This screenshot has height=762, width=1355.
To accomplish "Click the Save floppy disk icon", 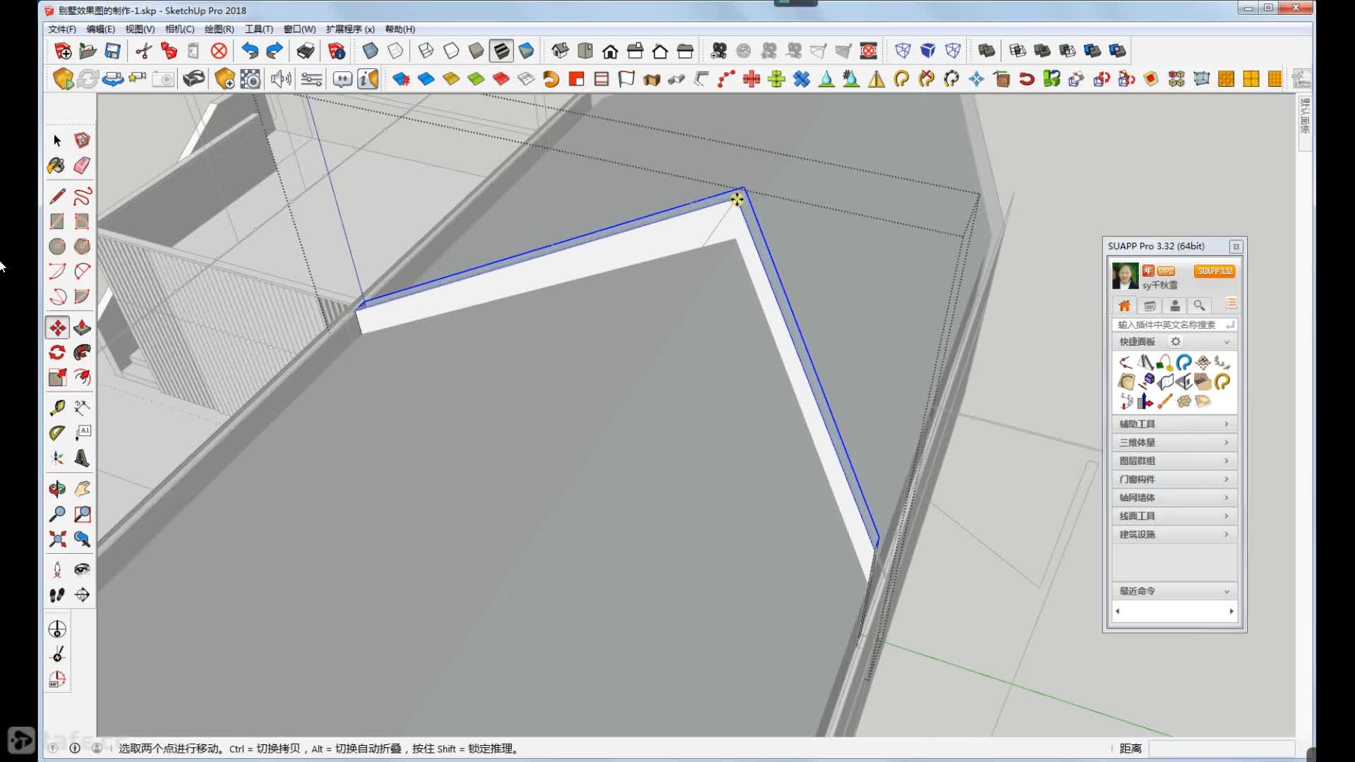I will coord(112,51).
